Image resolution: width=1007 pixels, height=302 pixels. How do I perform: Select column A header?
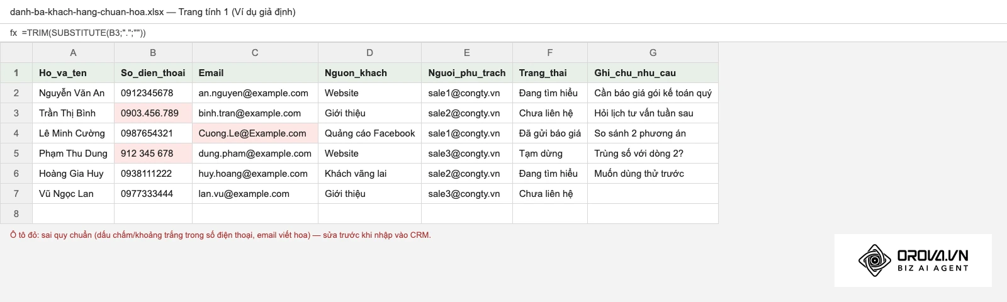click(x=73, y=53)
